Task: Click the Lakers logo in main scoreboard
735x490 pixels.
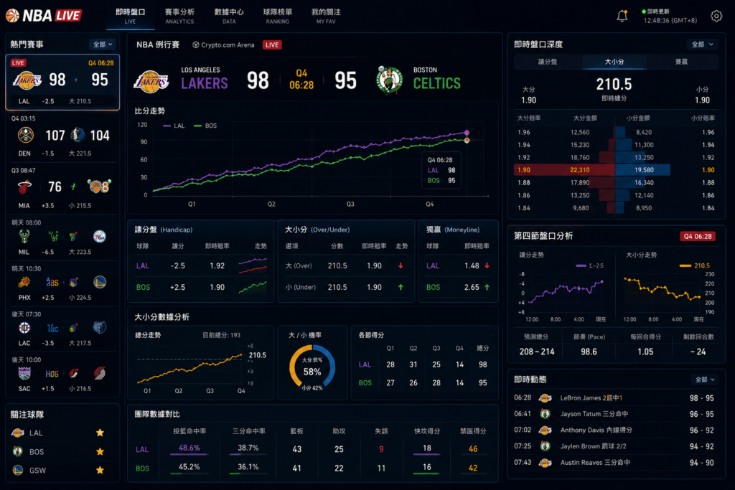Action: (151, 81)
